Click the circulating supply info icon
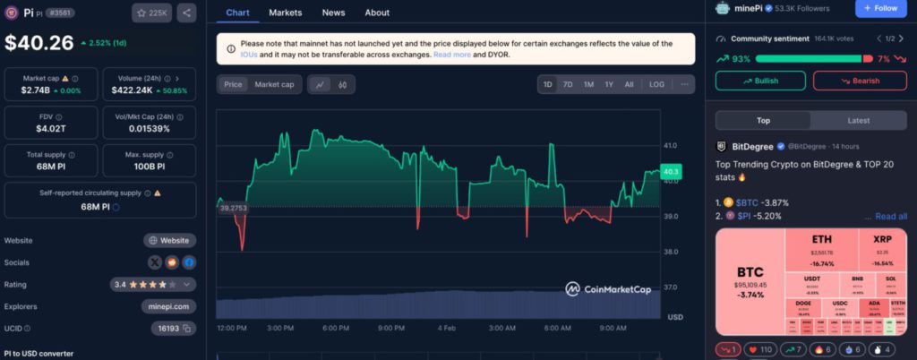 148,193
